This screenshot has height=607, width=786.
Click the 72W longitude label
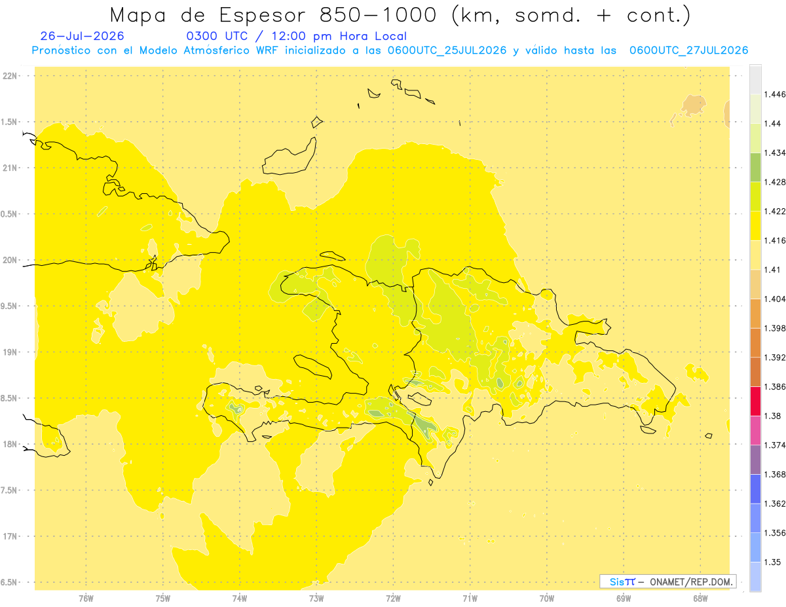click(x=393, y=598)
